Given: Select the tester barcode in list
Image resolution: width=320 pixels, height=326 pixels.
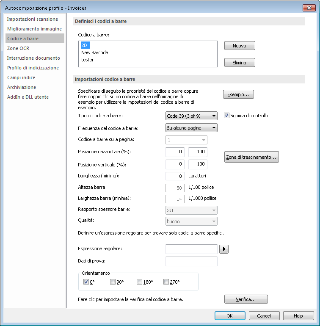Looking at the screenshot, I should point(88,60).
